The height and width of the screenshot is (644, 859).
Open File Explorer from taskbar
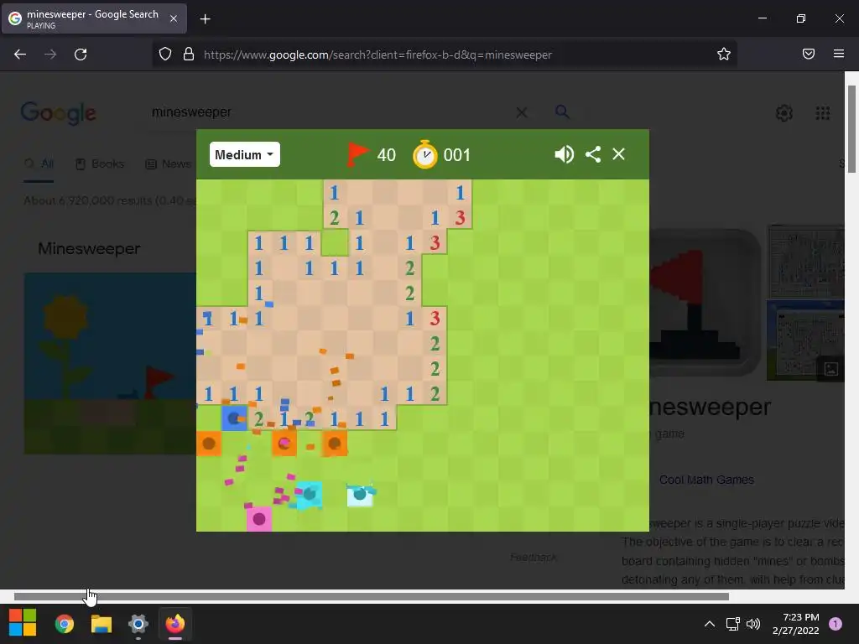pyautogui.click(x=102, y=624)
